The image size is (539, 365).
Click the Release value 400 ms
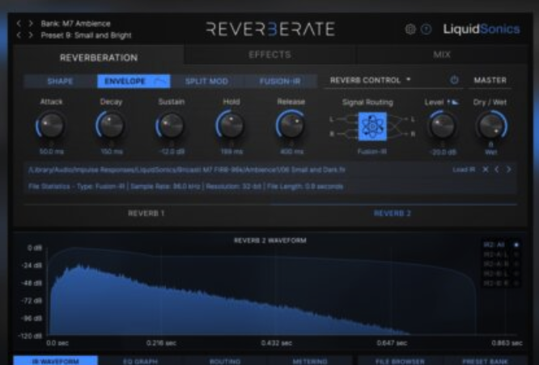291,151
